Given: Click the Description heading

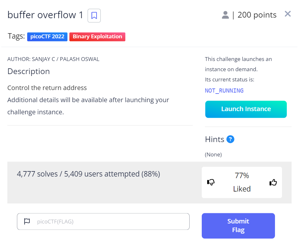Looking at the screenshot, I should (x=28, y=71).
